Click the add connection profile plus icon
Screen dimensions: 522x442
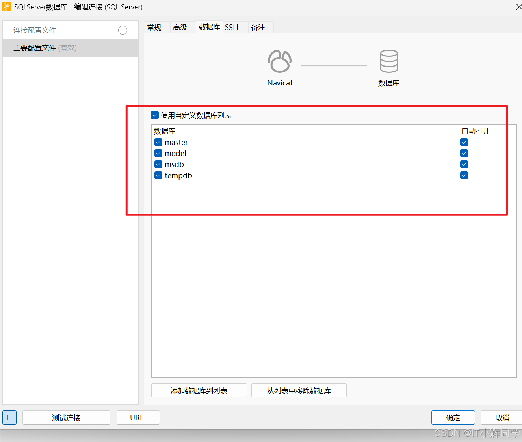click(123, 30)
